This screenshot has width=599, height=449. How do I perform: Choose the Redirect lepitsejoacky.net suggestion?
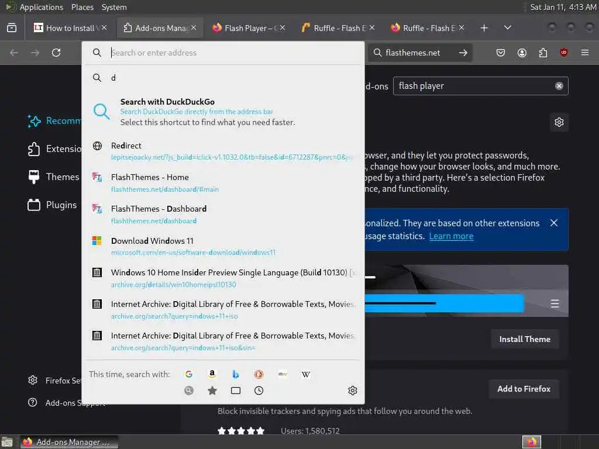pyautogui.click(x=223, y=151)
